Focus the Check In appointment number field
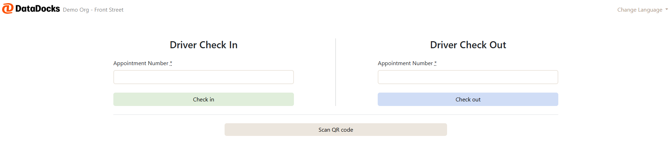Image resolution: width=672 pixels, height=144 pixels. pos(203,77)
